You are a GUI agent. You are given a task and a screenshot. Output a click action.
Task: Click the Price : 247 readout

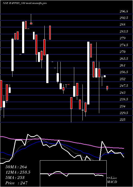point(16,183)
